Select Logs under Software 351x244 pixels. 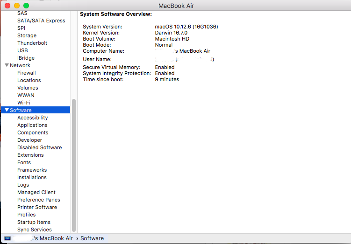pos(23,185)
